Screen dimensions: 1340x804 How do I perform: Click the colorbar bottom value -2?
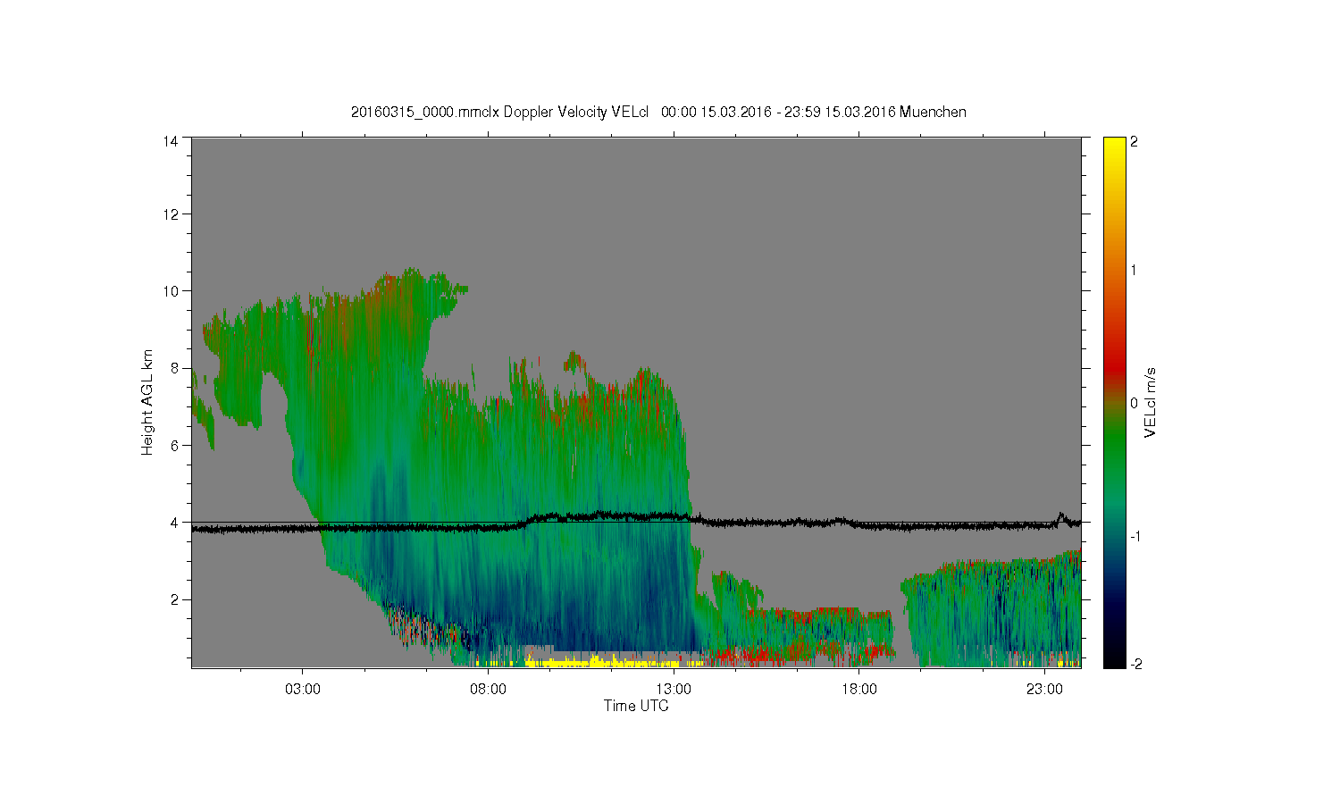click(1135, 664)
